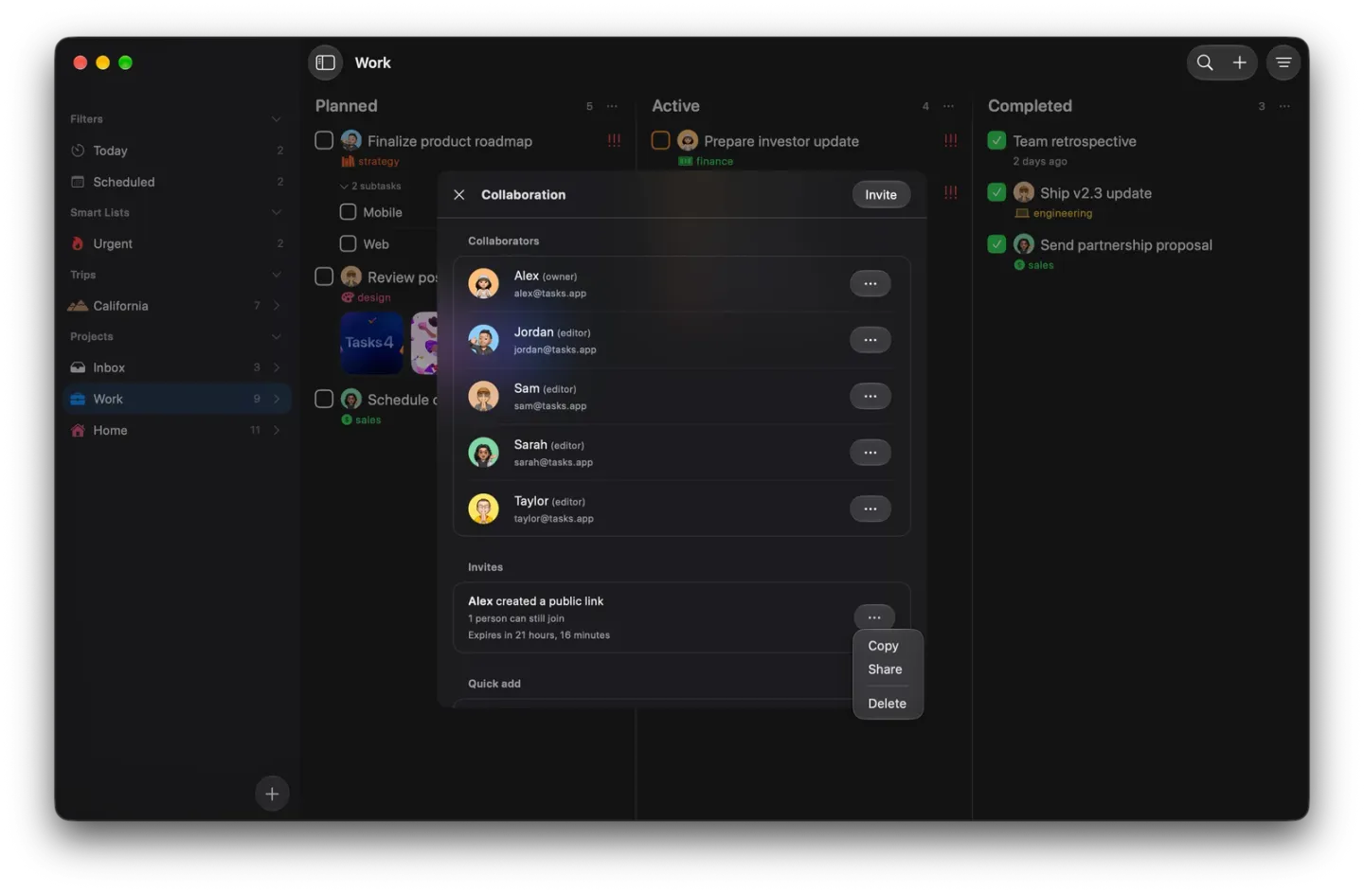Click the Invite button
Image resolution: width=1364 pixels, height=893 pixels.
tap(880, 194)
